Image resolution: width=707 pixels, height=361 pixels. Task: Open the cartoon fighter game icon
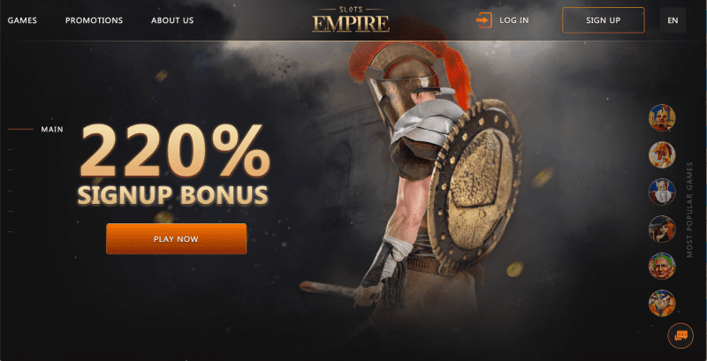click(662, 303)
